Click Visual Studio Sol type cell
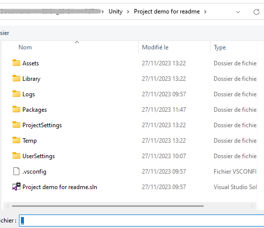264x228 pixels. tap(235, 187)
